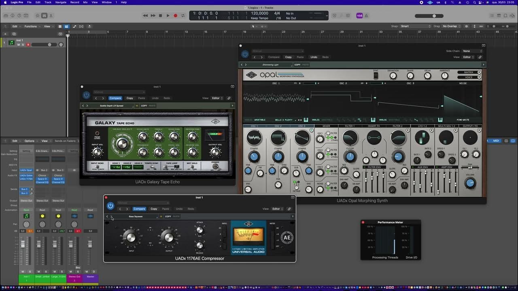Open the Drag No Overlap dropdown
518x291 pixels.
coord(452,26)
